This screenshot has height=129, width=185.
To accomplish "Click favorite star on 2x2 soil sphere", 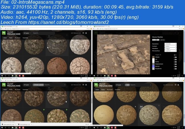I will [159, 106].
